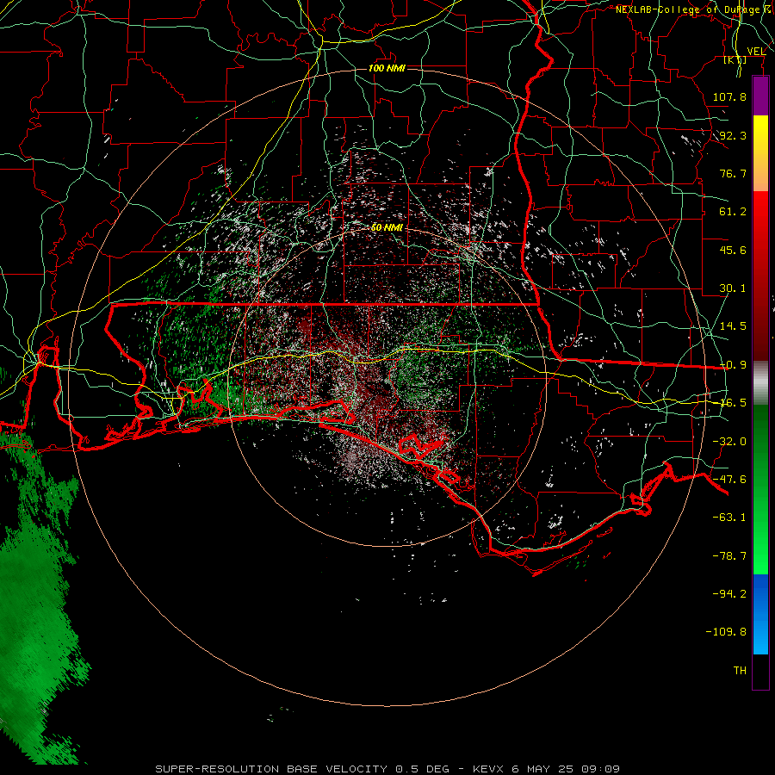Click the 45.6 legend value
This screenshot has width=775, height=775.
click(x=733, y=250)
